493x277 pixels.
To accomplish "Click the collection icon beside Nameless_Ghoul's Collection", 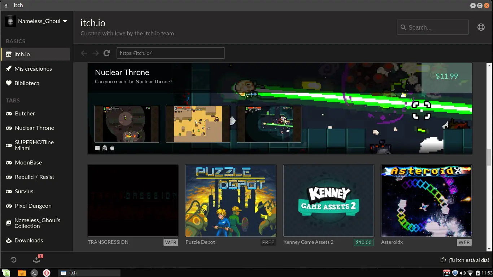I will [9, 223].
